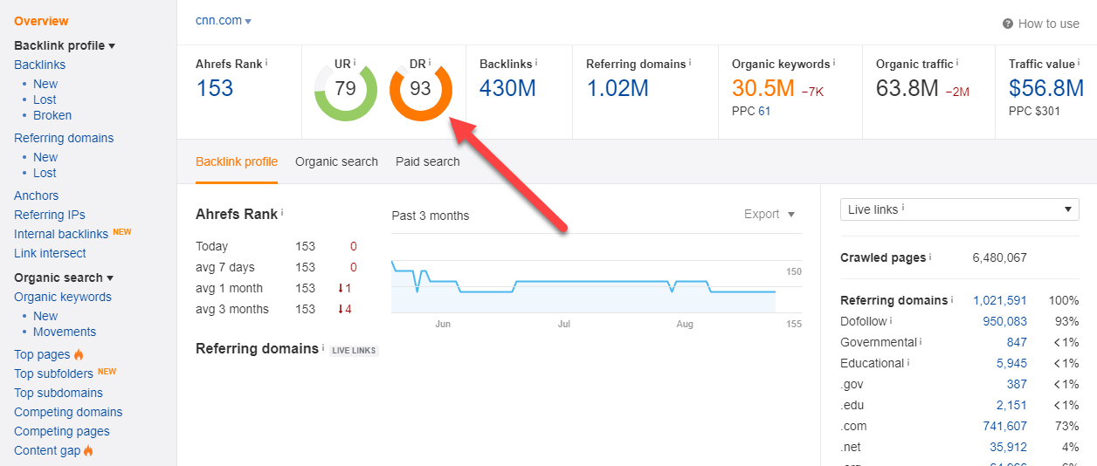The width and height of the screenshot is (1097, 466).
Task: Collapse the Organic search sidebar section
Action: point(64,278)
